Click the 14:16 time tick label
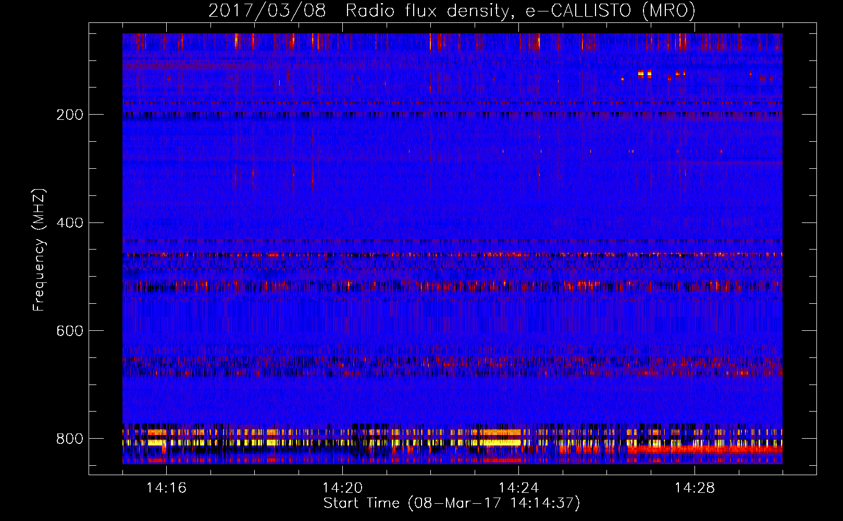 click(166, 488)
